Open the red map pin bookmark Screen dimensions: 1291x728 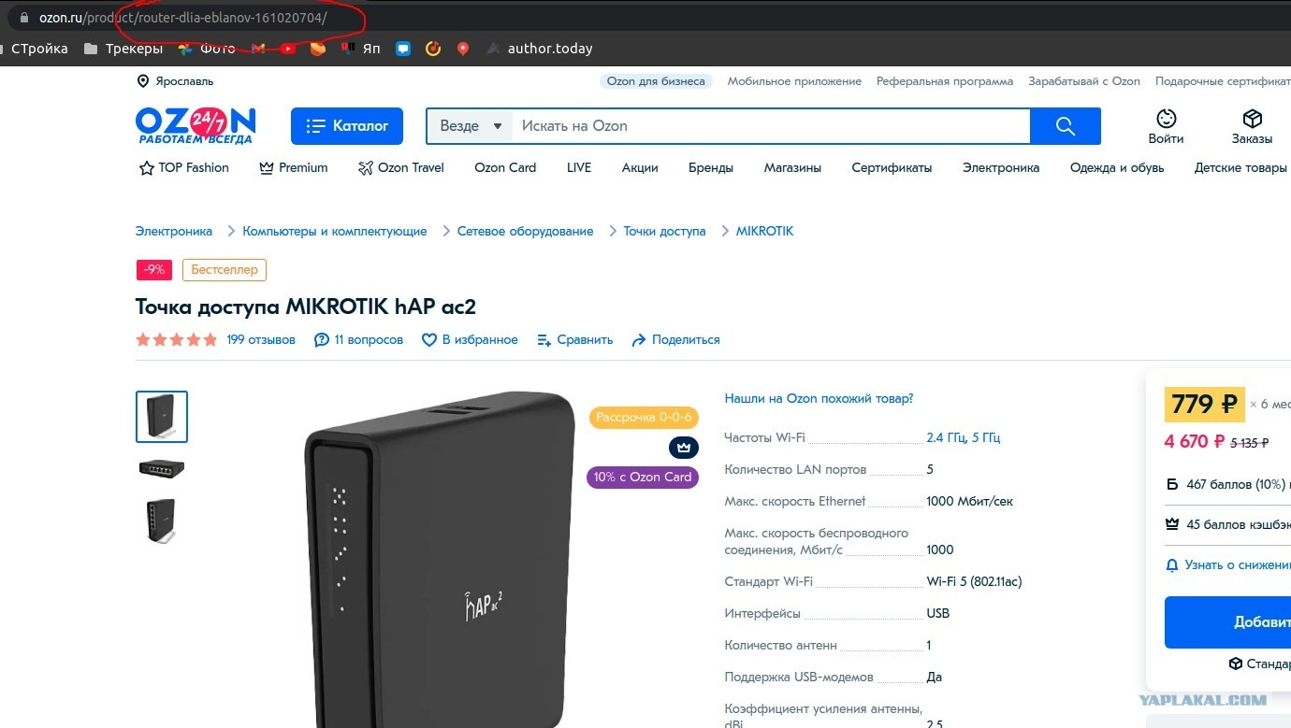[463, 49]
